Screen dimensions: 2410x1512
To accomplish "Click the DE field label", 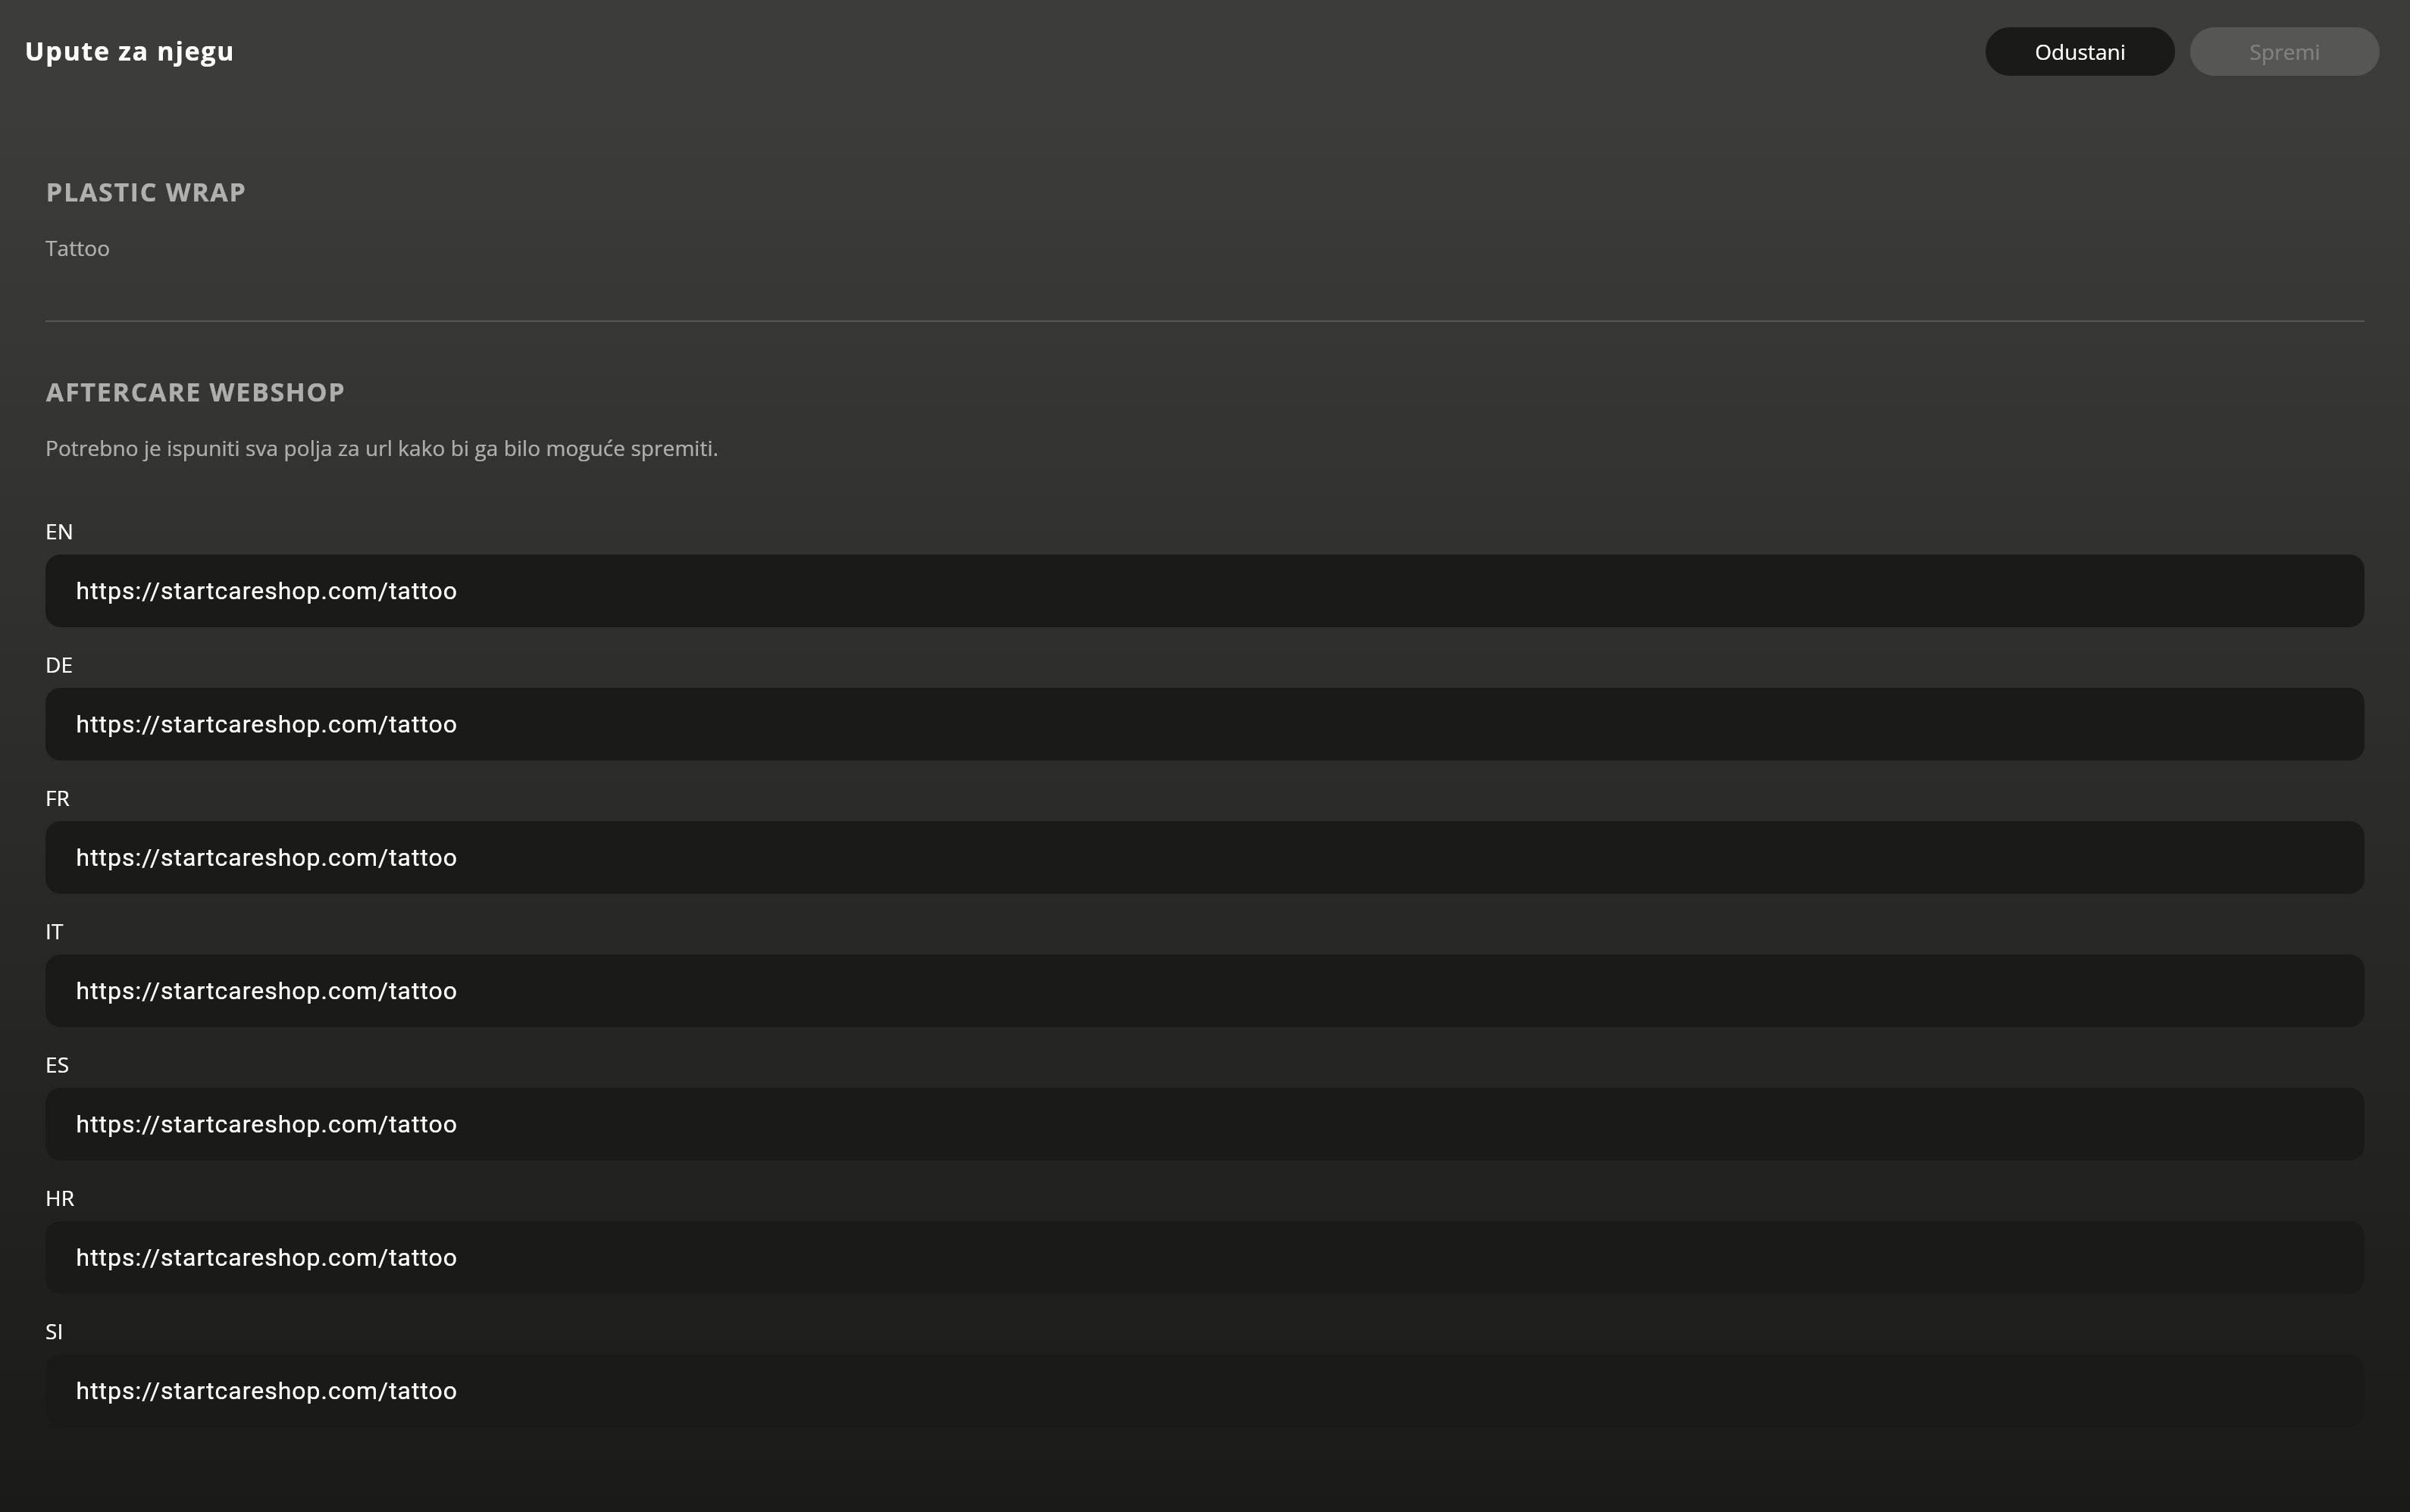I will point(59,665).
